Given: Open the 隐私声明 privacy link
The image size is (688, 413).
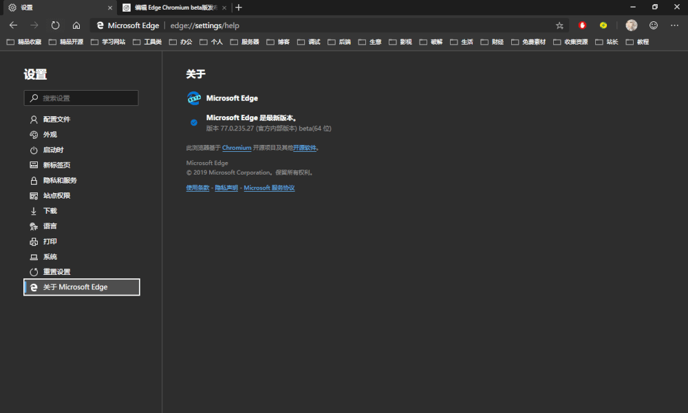Looking at the screenshot, I should [226, 188].
